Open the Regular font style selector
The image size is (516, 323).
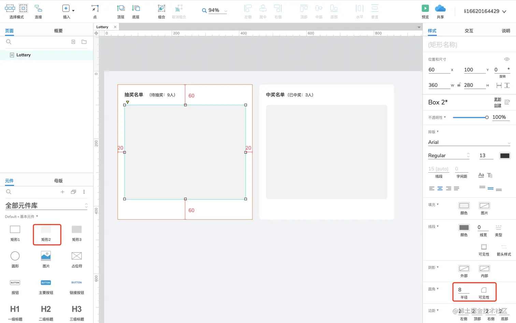449,156
